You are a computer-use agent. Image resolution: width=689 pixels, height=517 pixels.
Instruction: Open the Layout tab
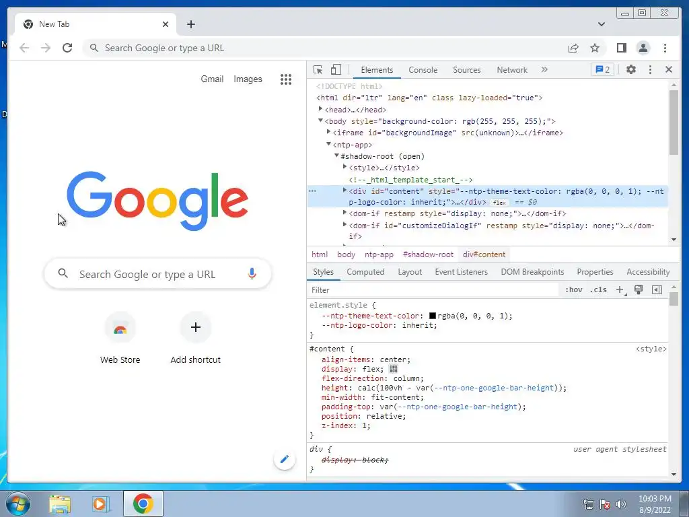point(410,272)
